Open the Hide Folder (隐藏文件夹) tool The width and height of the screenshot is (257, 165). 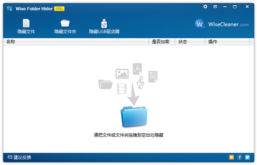[x=65, y=27]
